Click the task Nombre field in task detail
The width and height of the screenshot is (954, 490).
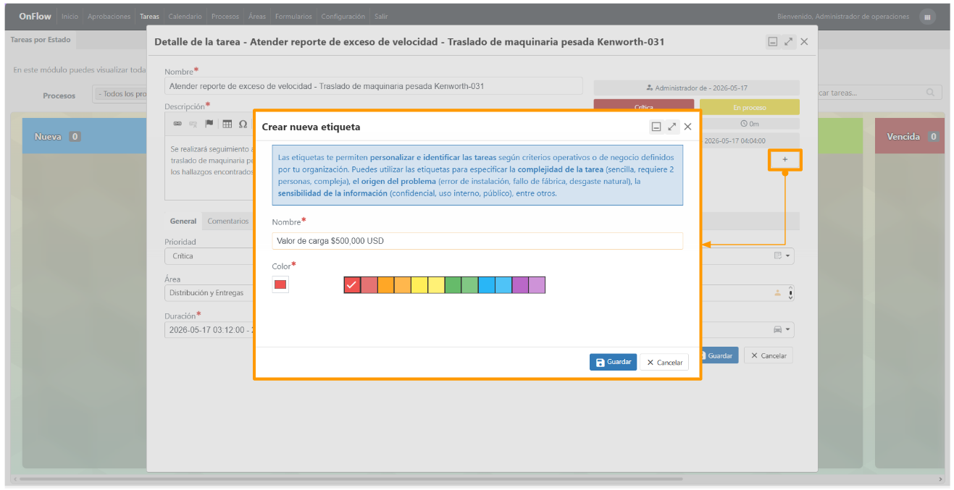373,86
